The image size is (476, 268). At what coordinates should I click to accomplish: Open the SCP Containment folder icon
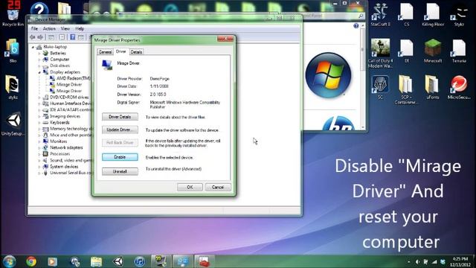406,89
